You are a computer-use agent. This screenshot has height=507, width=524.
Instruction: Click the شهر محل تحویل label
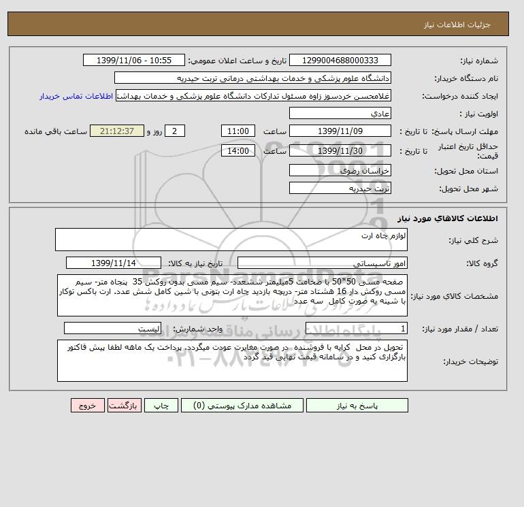click(x=468, y=189)
